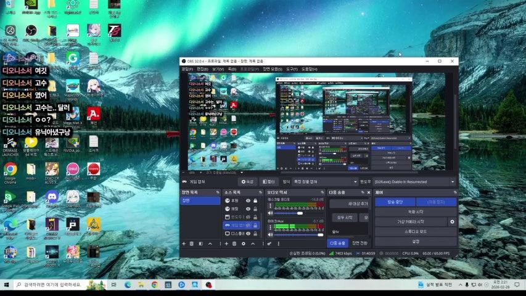The height and width of the screenshot is (296, 526).
Task: Toggle visibility eye for 후원 source
Action: pos(249,200)
